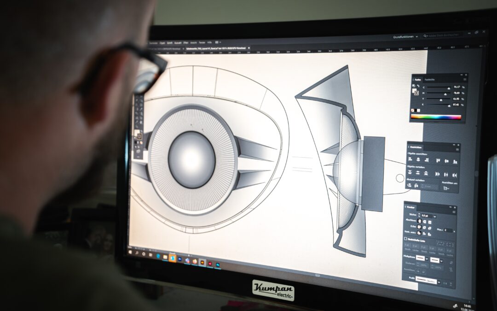
Task: Select round cap option in Kontur panel
Action: pos(424,222)
